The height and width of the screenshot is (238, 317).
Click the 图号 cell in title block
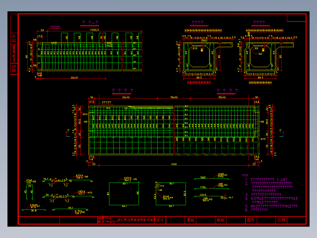tap(251, 220)
